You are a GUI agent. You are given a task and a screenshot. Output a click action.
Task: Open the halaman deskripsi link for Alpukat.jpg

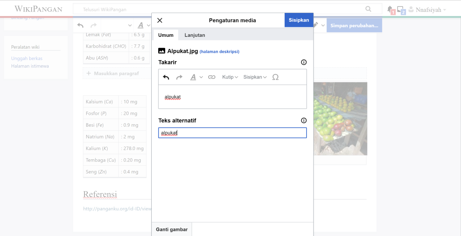coord(219,51)
